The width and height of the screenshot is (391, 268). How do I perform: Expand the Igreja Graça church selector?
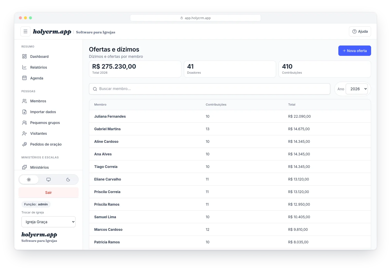coord(48,222)
